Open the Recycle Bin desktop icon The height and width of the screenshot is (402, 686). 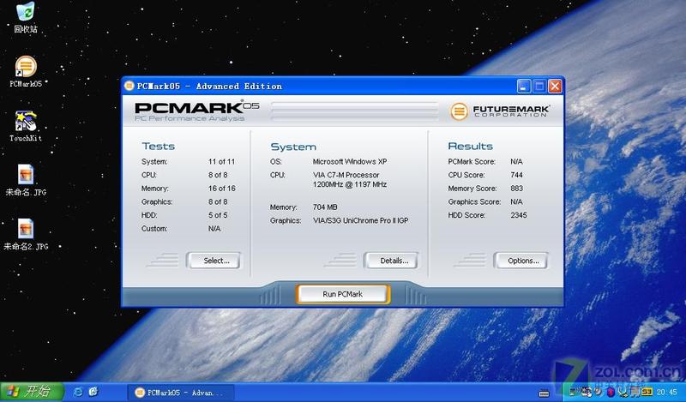(x=26, y=17)
